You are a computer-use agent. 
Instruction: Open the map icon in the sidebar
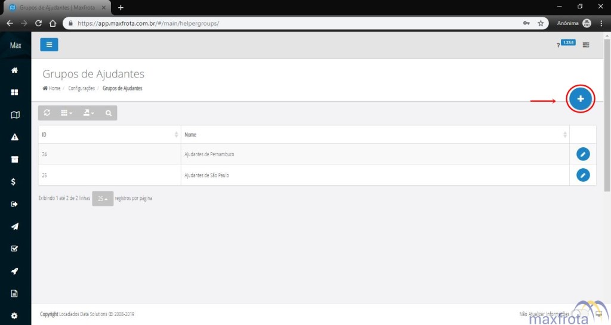click(x=15, y=115)
